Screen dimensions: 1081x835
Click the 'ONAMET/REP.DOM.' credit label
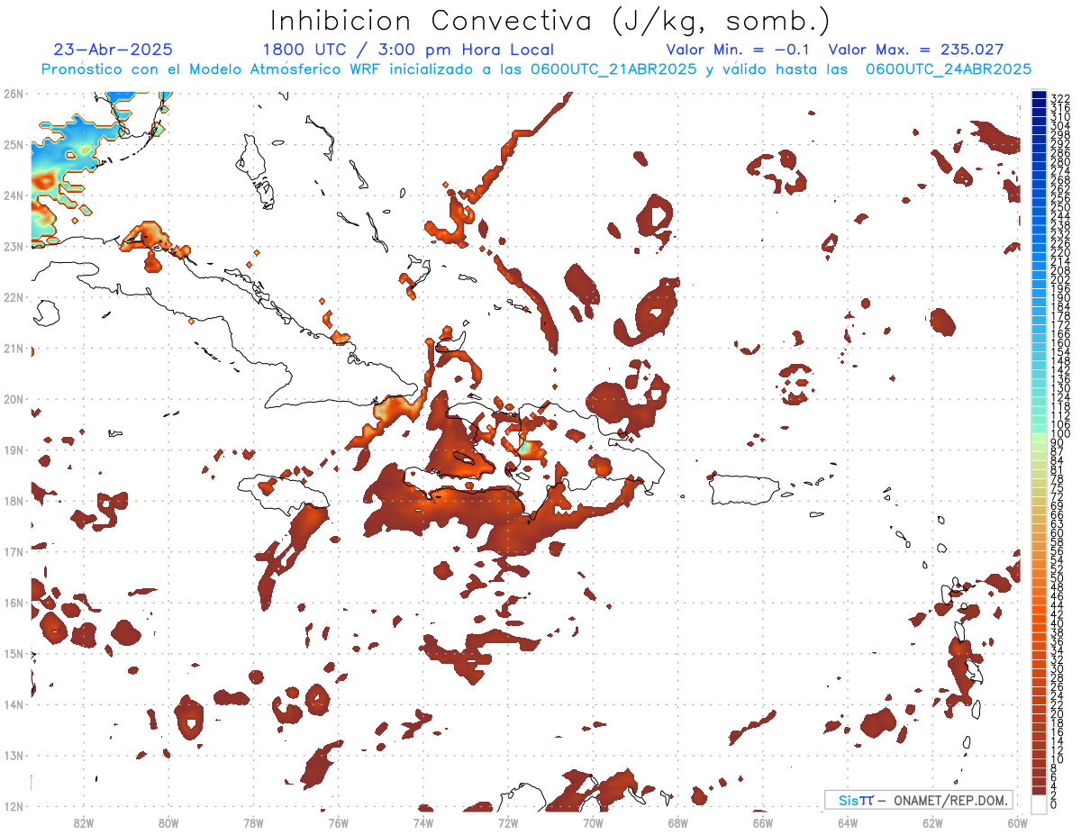pos(949,800)
